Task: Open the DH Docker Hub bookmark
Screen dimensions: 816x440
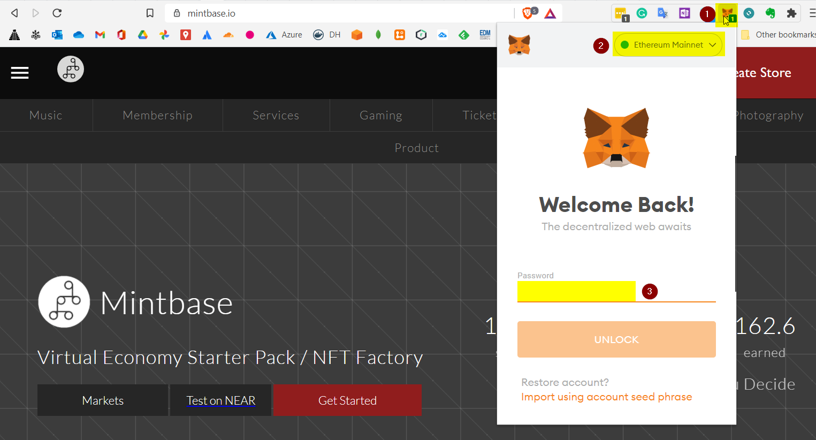Action: tap(327, 35)
